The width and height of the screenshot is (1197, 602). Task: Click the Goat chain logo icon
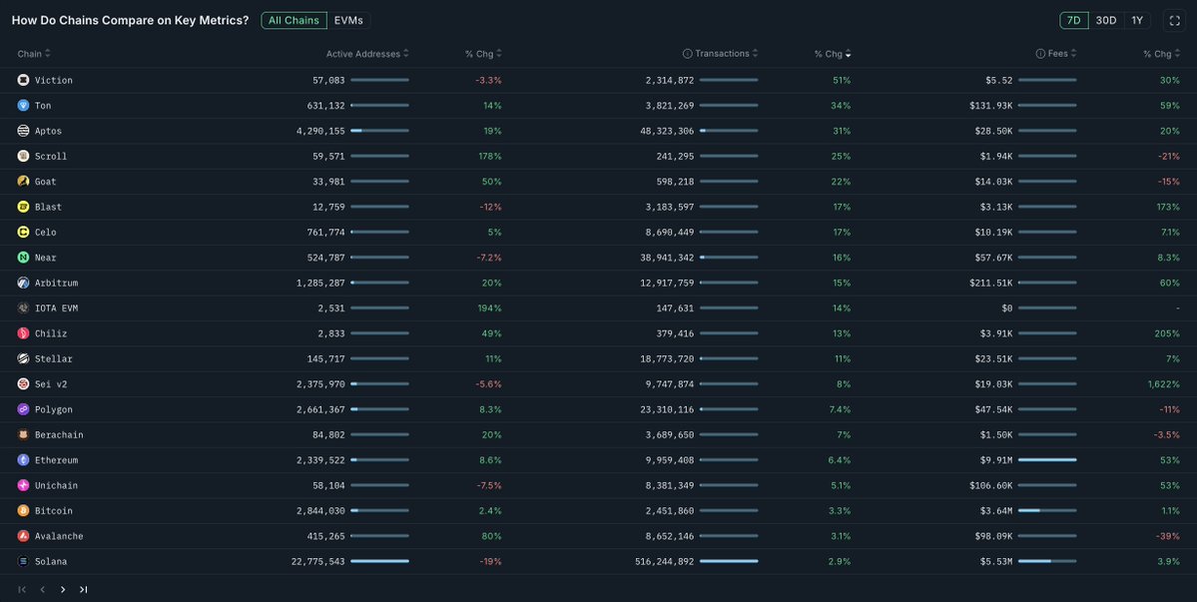pos(23,182)
